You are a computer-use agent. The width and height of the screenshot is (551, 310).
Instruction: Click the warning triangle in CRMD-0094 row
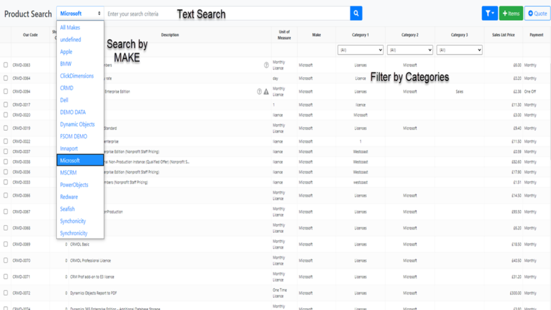(266, 91)
